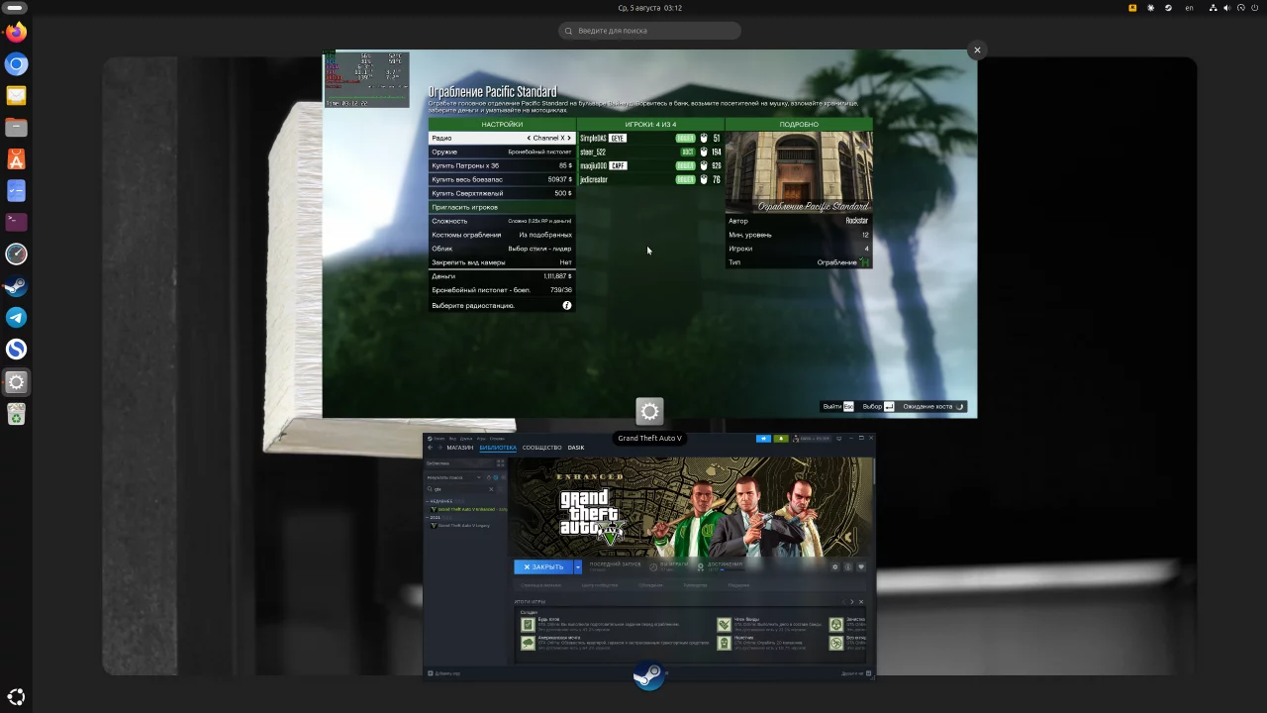Open the Files manager dock icon

[16, 128]
